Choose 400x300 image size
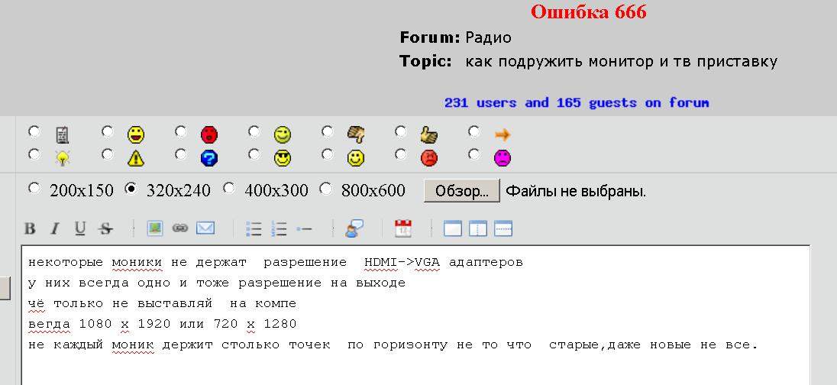The image size is (837, 385). tap(229, 188)
